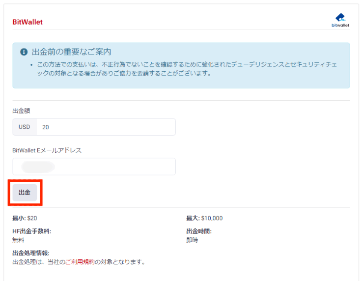
Task: Click the red BitWallet section title
Action: tap(28, 22)
